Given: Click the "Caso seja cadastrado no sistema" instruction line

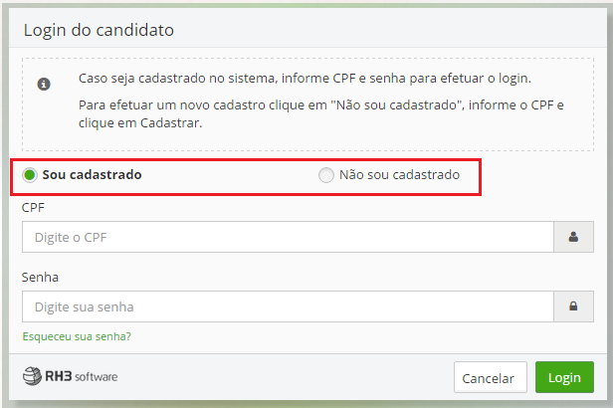Looking at the screenshot, I should pos(305,78).
